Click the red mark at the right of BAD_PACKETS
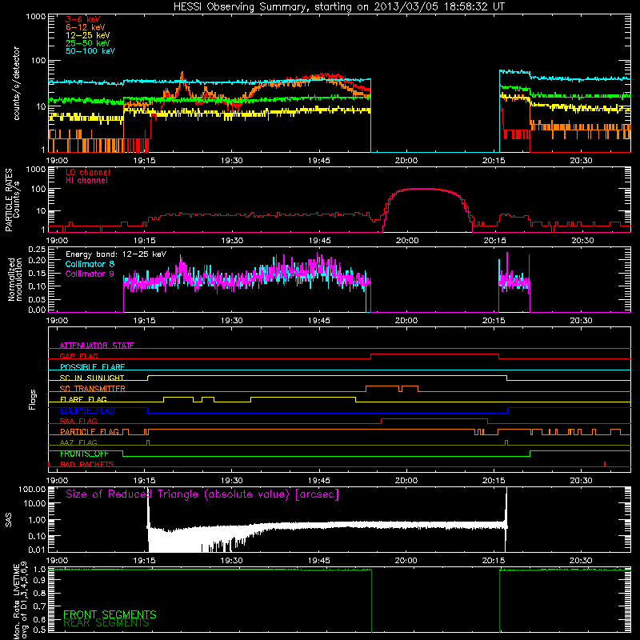 click(605, 464)
